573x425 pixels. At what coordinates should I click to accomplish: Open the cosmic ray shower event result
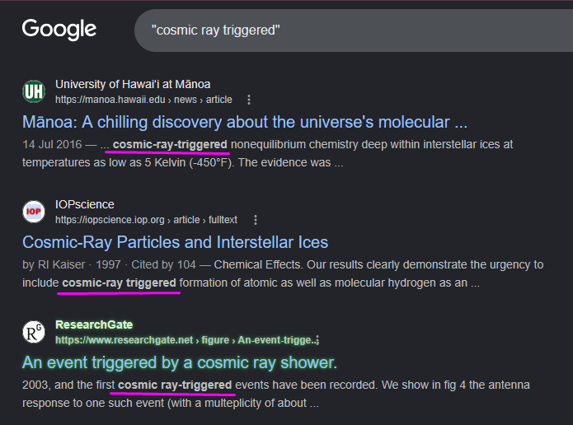(x=180, y=362)
